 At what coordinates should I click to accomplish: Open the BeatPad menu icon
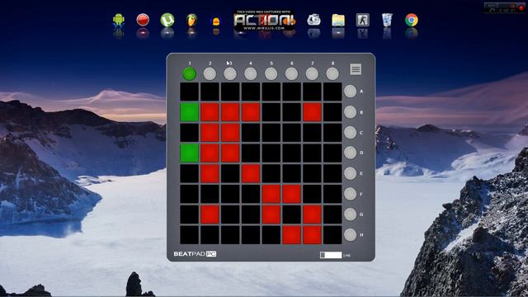356,69
